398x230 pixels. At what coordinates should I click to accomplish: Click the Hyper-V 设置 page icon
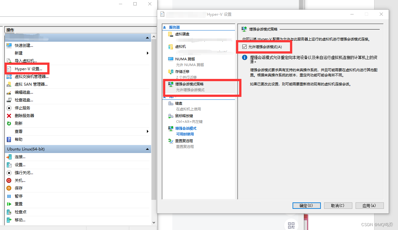[9, 69]
